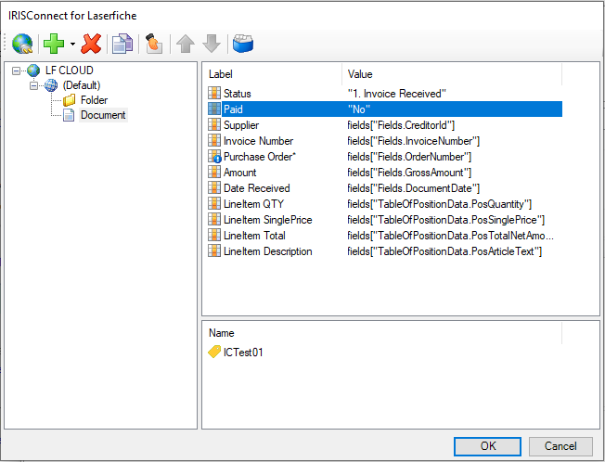Click the gray move down arrow
The height and width of the screenshot is (462, 605).
tap(212, 44)
